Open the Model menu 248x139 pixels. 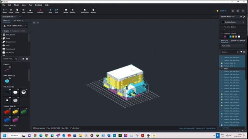[x=16, y=5]
